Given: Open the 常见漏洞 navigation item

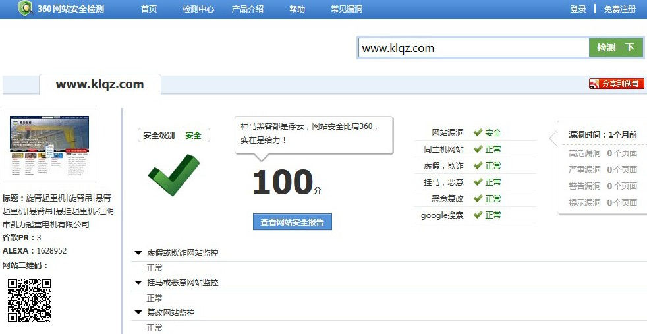Looking at the screenshot, I should (x=347, y=9).
